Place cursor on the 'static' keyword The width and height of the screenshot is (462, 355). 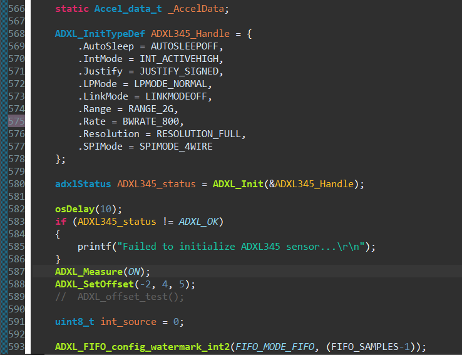72,9
